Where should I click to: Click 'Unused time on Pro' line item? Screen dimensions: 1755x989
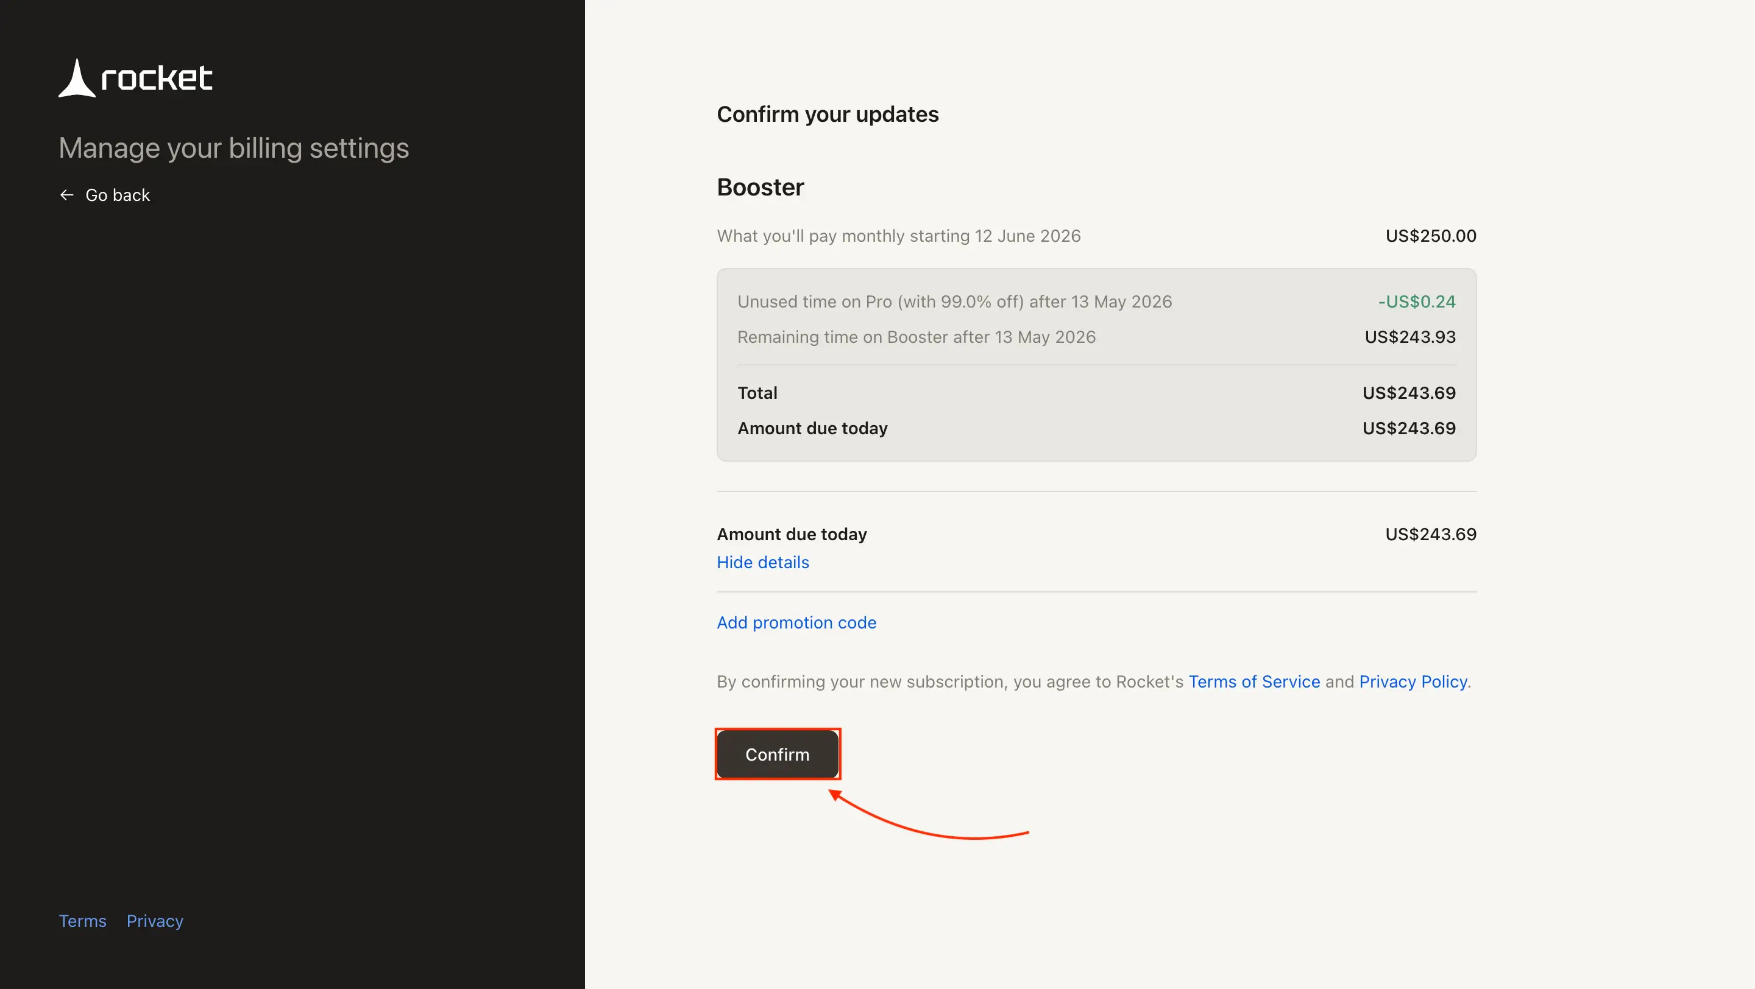point(954,301)
